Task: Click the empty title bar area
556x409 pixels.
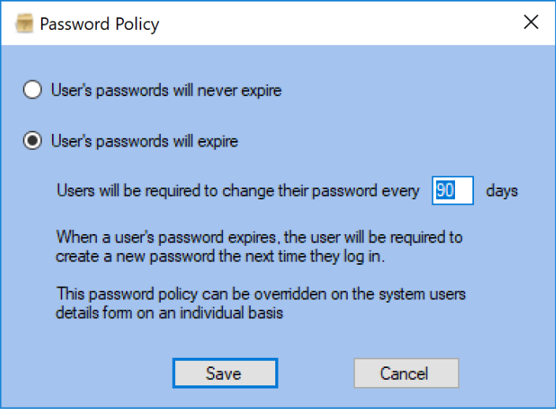Action: [x=331, y=24]
